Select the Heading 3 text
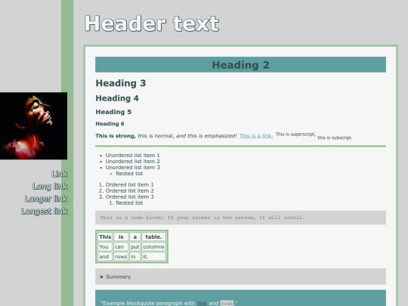 click(121, 83)
